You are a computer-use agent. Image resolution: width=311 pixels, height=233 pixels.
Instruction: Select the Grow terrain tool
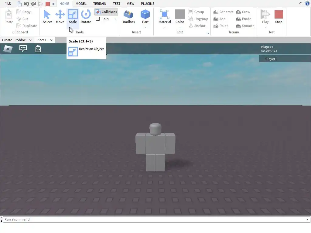coord(243,12)
